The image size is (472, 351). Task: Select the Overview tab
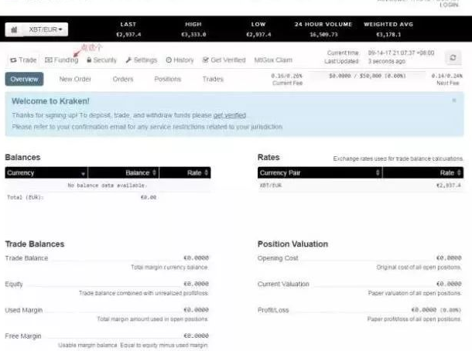tap(24, 79)
